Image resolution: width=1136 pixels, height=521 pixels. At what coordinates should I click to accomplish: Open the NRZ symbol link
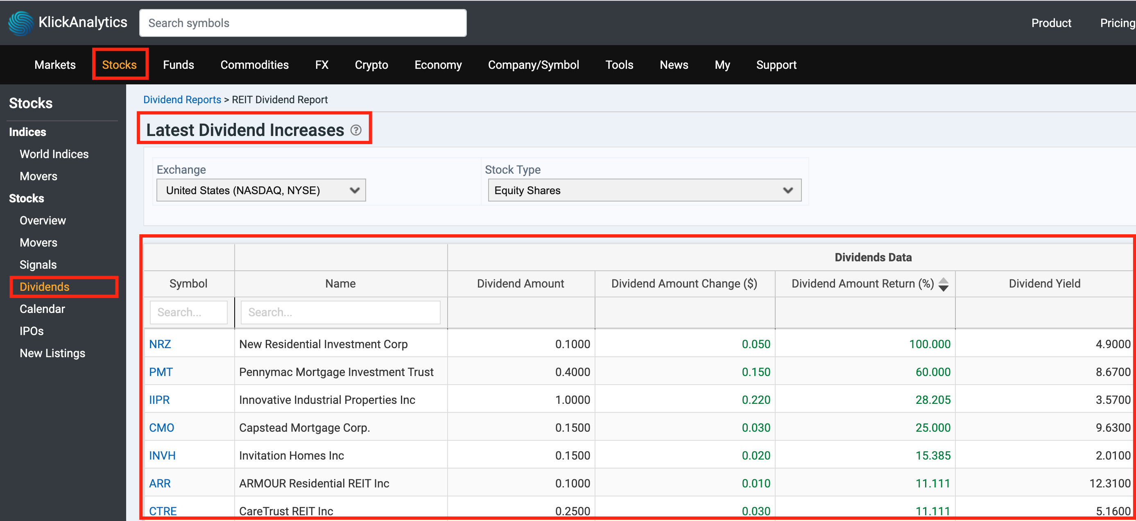click(x=160, y=344)
